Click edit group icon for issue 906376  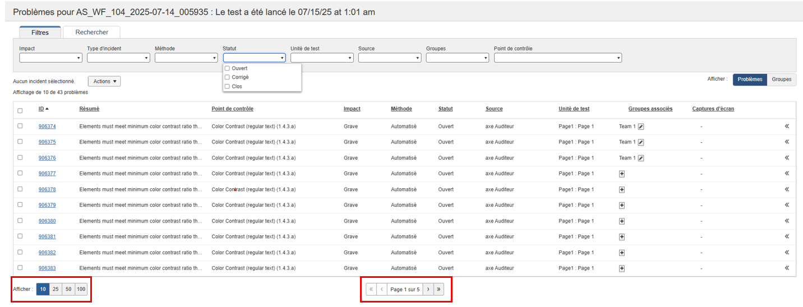point(641,158)
